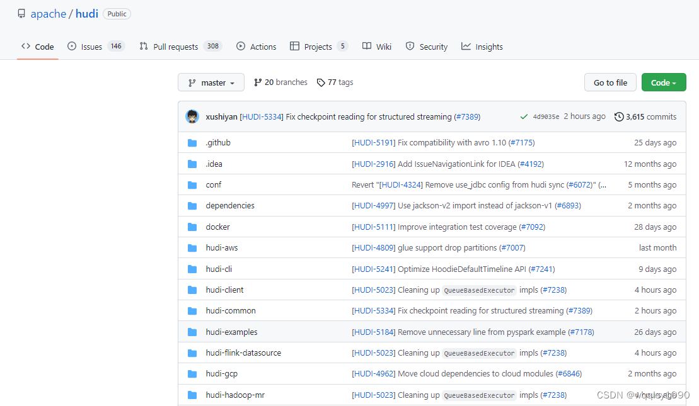Open pull request #7175 link
The image size is (699, 406).
(x=522, y=143)
